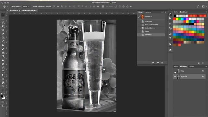Select the Brush tool
Screen dimensions: 208x117
tap(3, 41)
